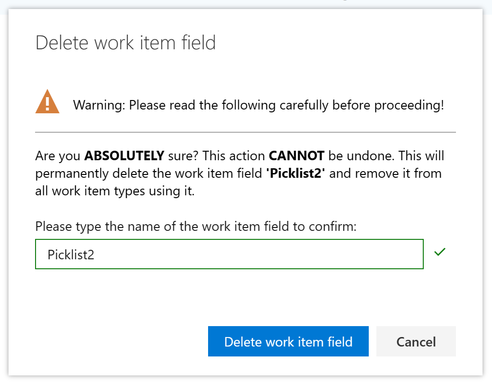Click the 'all work item types using it.' line
492x383 pixels.
tap(115, 191)
